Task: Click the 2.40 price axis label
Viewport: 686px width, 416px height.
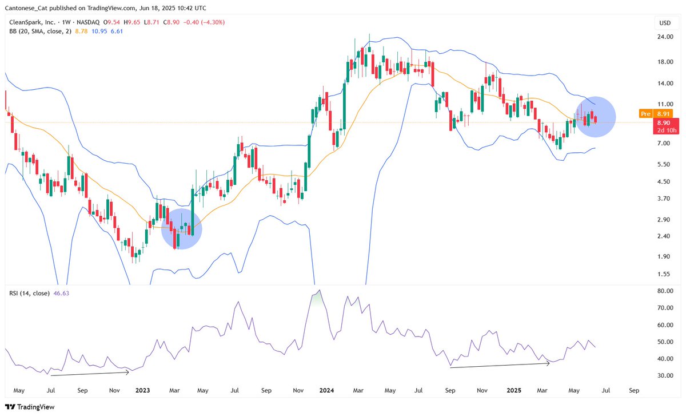Action: (663, 236)
